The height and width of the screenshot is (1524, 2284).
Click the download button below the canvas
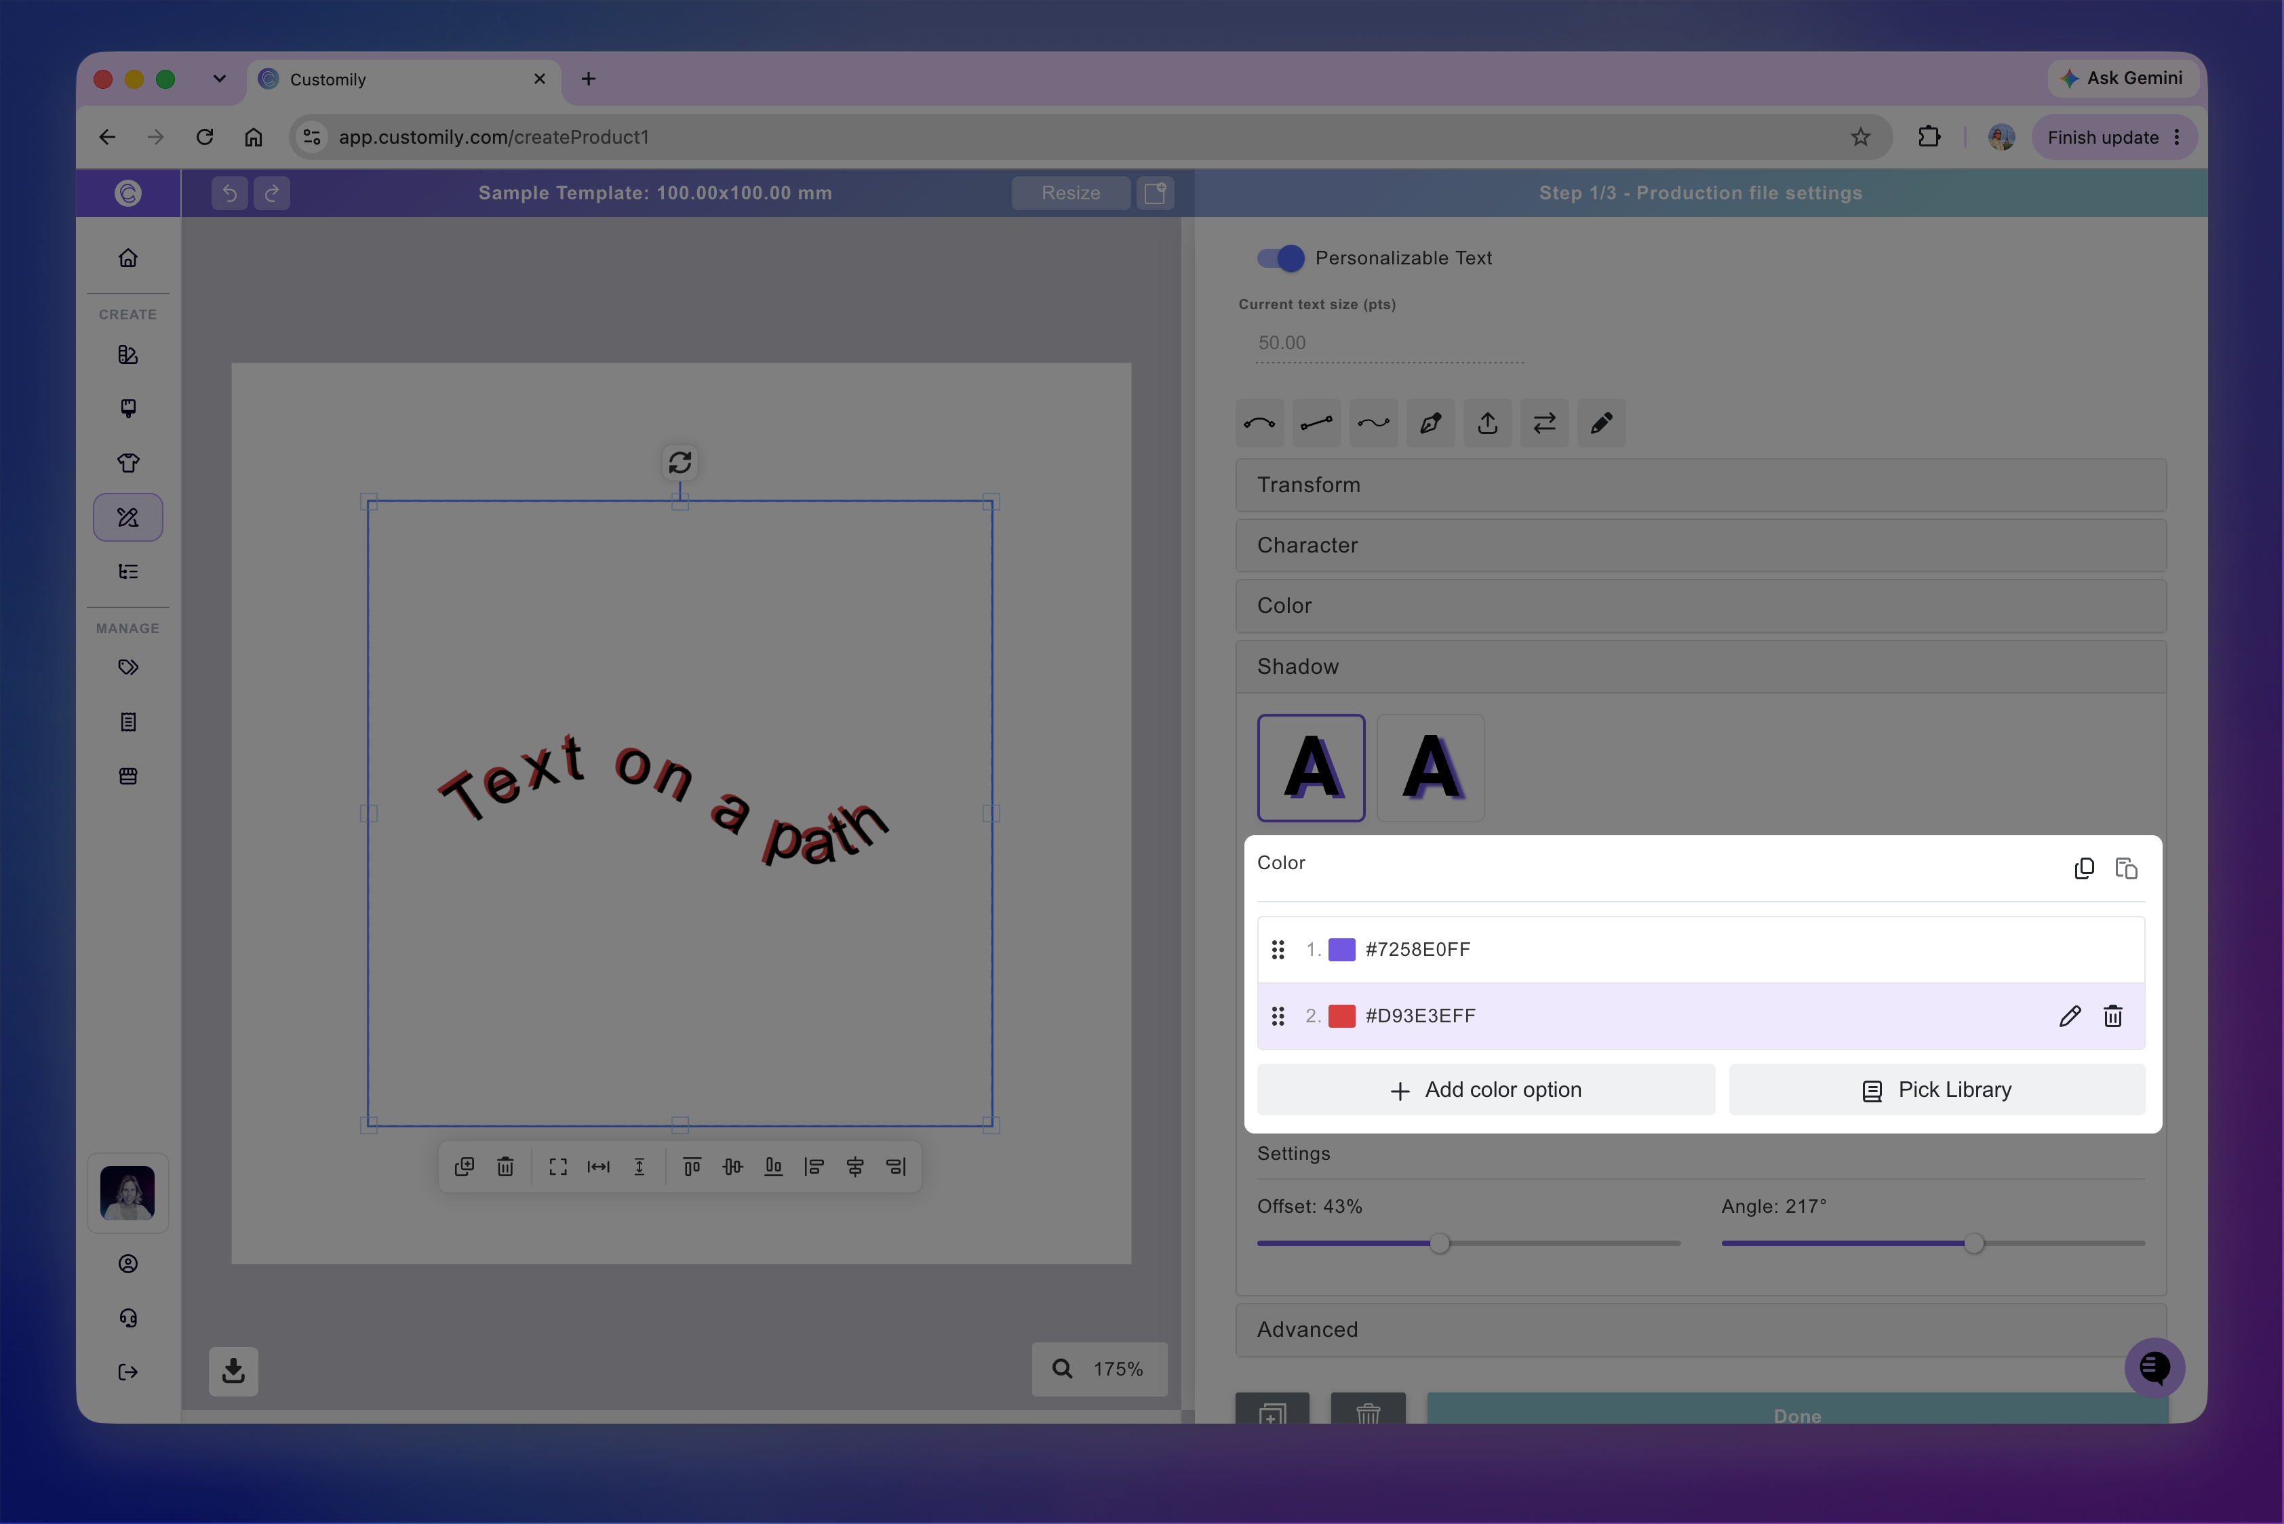(233, 1371)
